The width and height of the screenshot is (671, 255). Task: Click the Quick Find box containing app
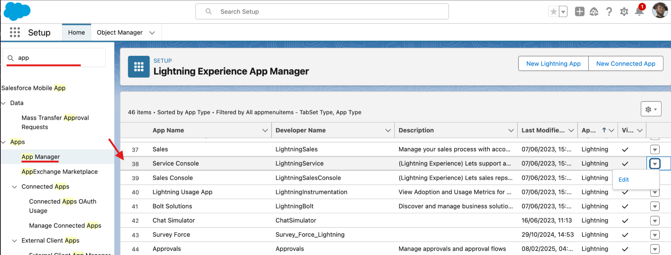click(x=54, y=58)
